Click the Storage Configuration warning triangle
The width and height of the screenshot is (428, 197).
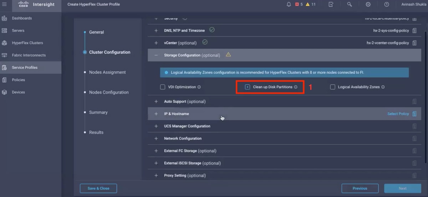pos(228,55)
